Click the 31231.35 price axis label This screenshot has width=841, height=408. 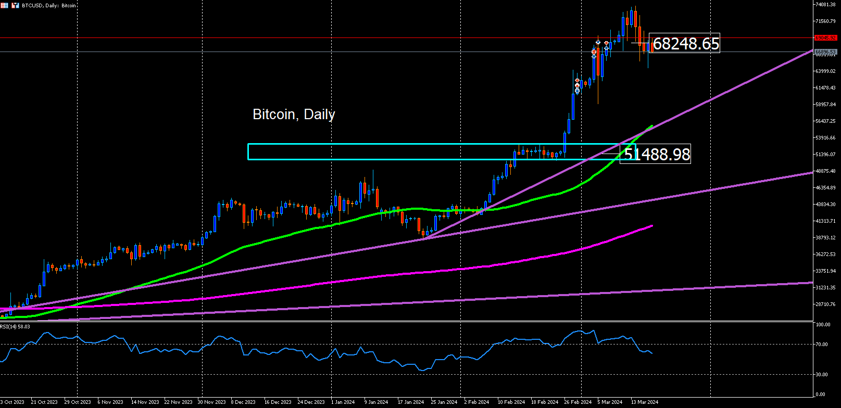click(825, 287)
